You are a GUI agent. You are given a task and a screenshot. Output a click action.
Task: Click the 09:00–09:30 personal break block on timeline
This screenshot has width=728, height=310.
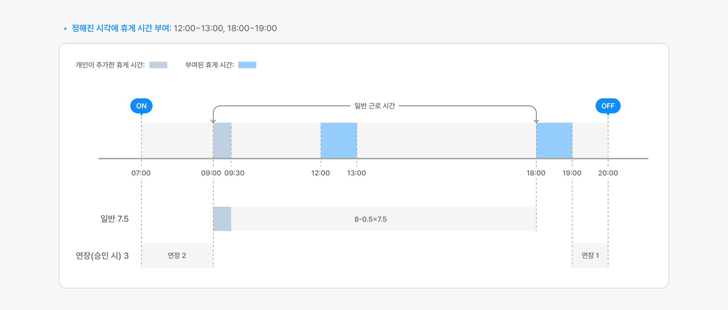tap(222, 140)
